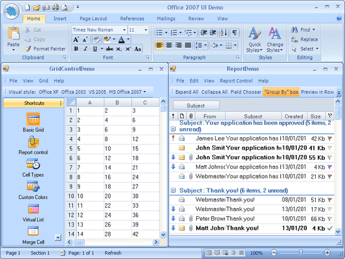Open Basic Grid shortcut
The width and height of the screenshot is (345, 259).
pos(33,122)
